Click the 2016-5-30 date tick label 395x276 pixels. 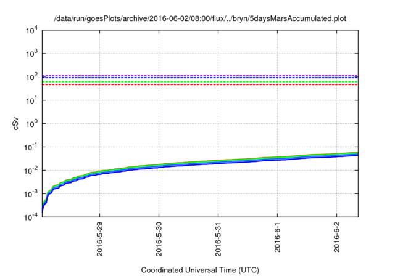click(x=159, y=239)
